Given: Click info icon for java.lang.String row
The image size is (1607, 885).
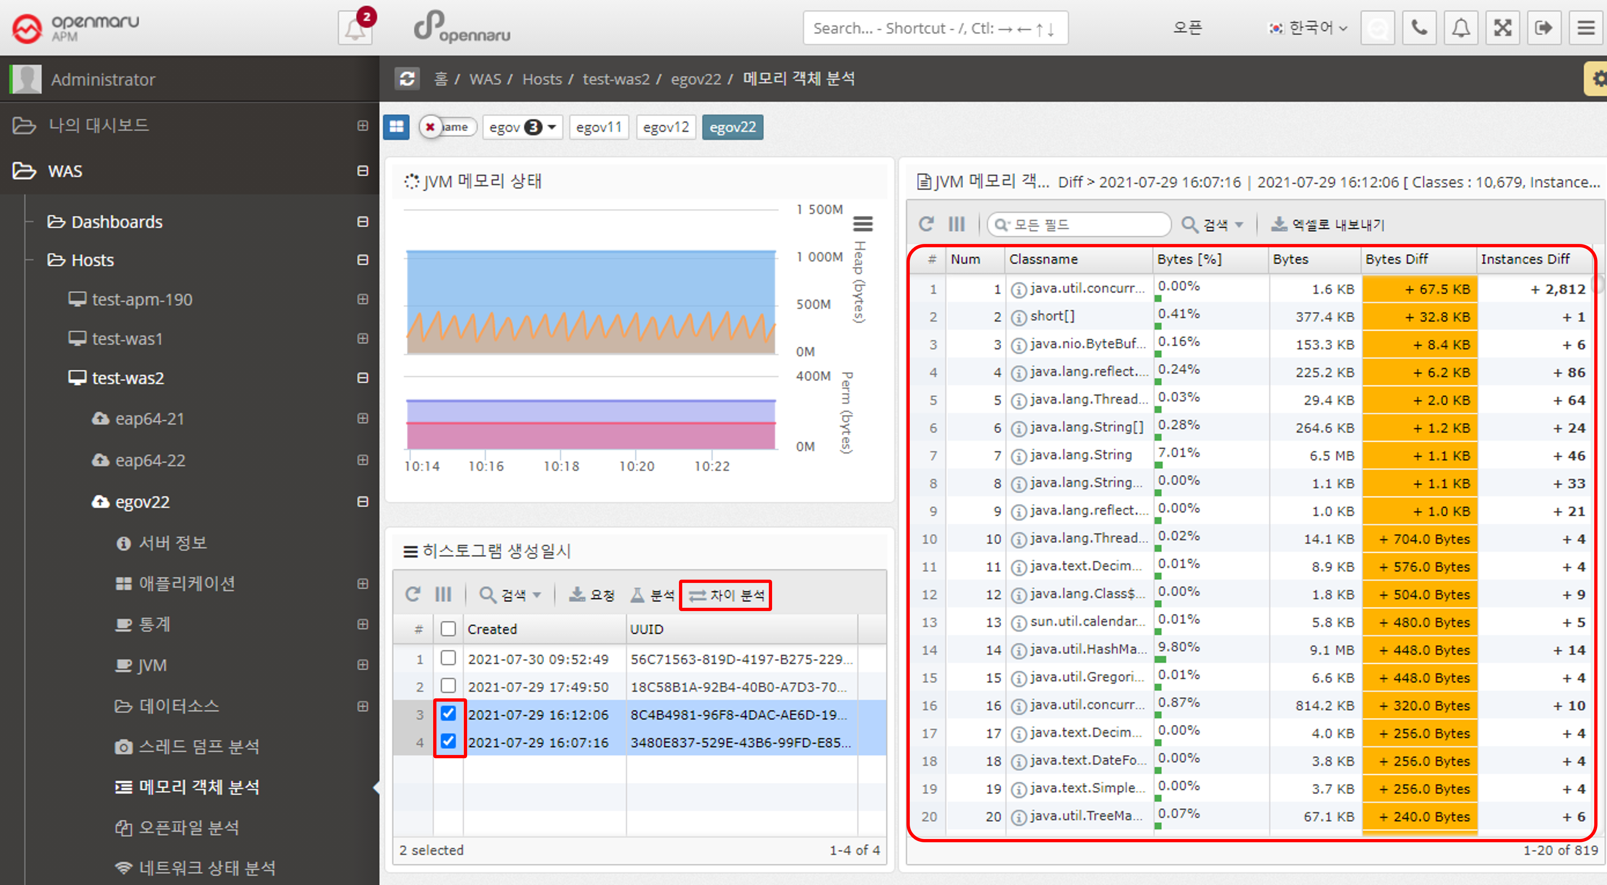Looking at the screenshot, I should coord(1019,456).
